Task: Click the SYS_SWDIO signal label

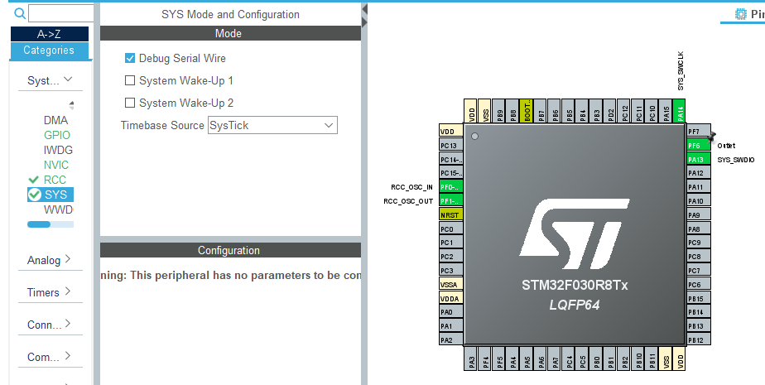Action: pyautogui.click(x=736, y=160)
